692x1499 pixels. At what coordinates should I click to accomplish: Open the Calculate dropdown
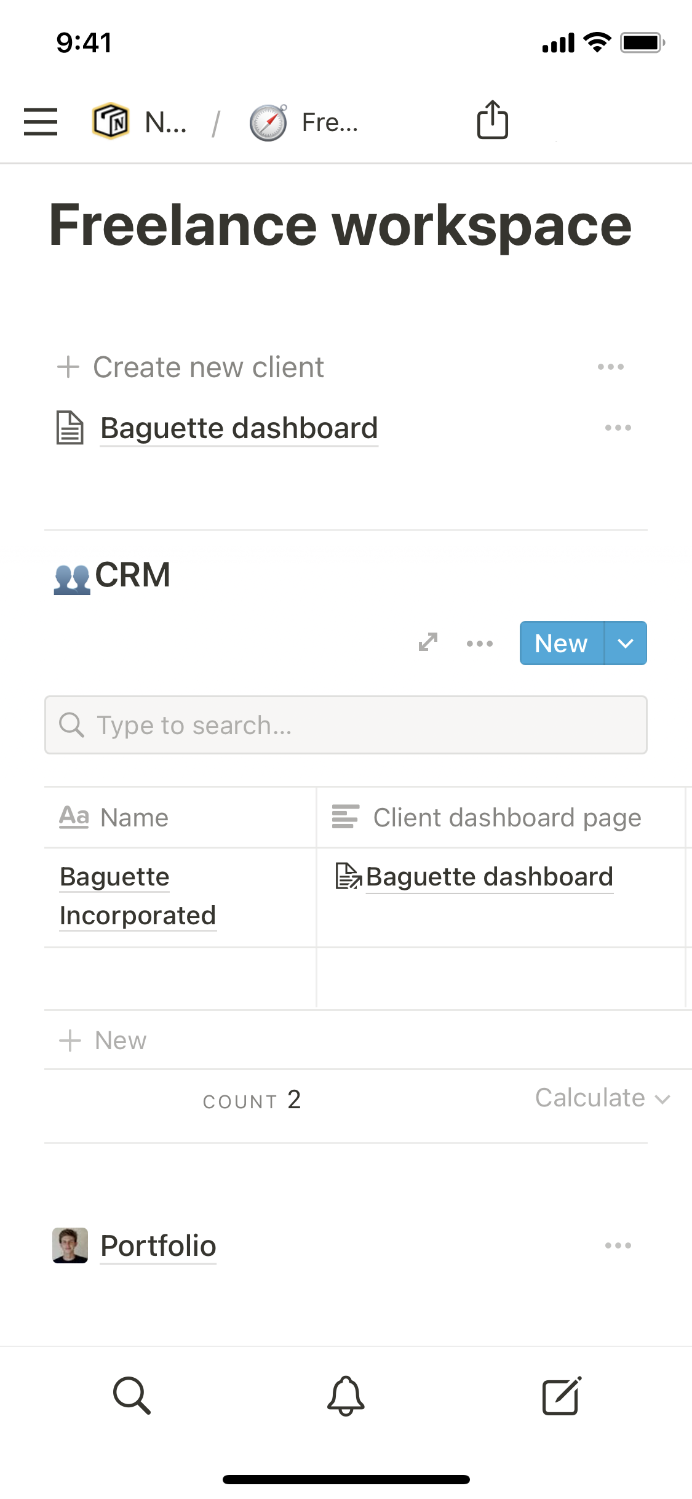602,1098
